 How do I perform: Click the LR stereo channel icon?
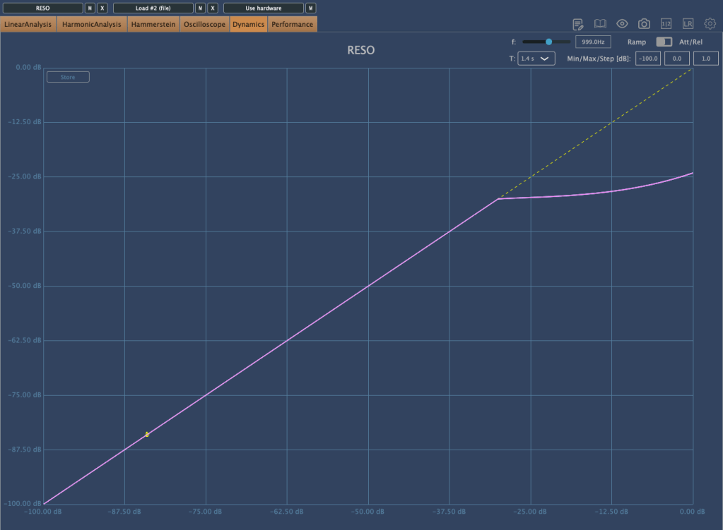688,24
